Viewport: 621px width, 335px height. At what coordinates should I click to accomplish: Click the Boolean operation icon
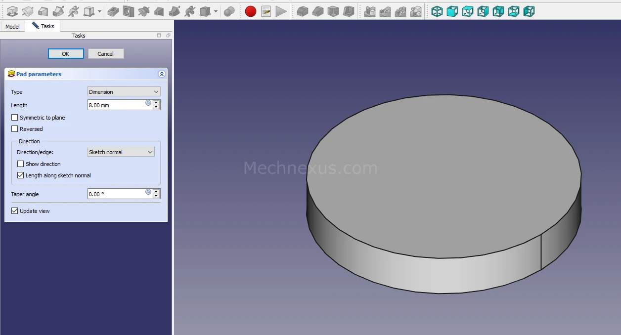[229, 11]
